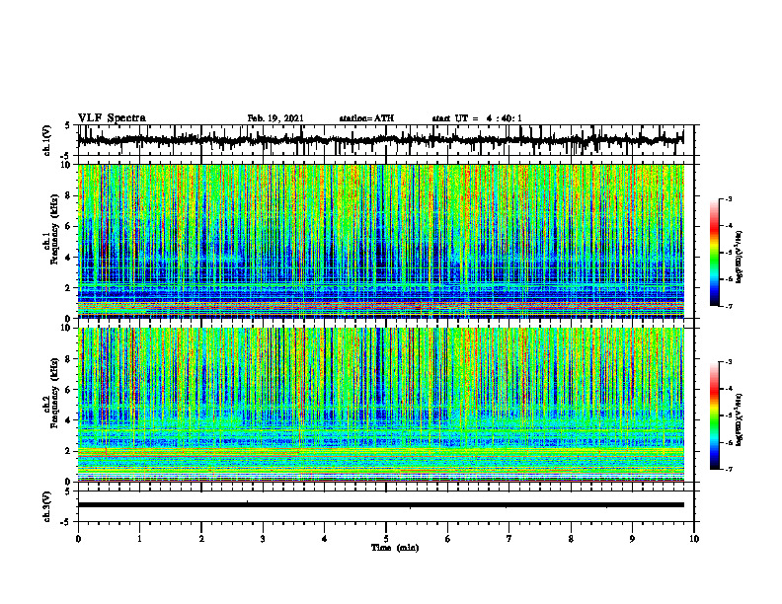Click the "5" tick of the ch.3(V) axis

pyautogui.click(x=67, y=491)
